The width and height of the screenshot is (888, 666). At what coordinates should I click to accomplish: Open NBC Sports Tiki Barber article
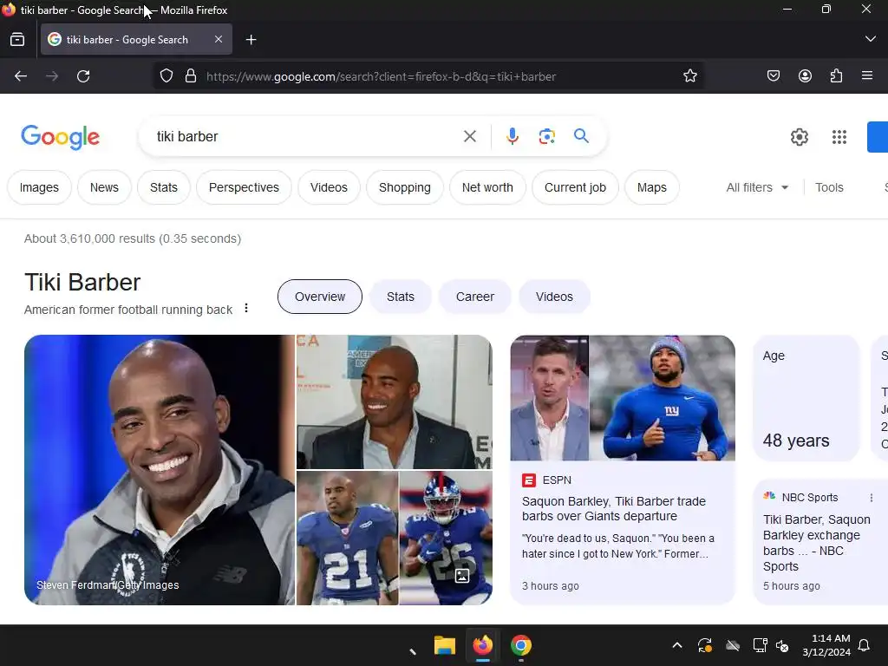click(x=817, y=543)
